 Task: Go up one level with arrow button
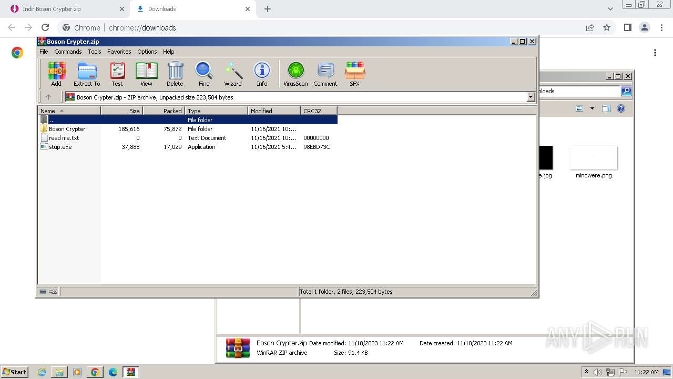coord(48,97)
